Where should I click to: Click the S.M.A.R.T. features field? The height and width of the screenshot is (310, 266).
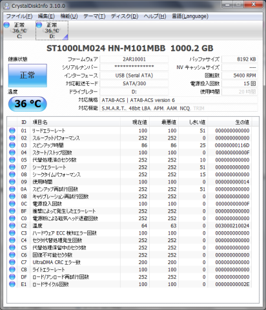pos(179,108)
